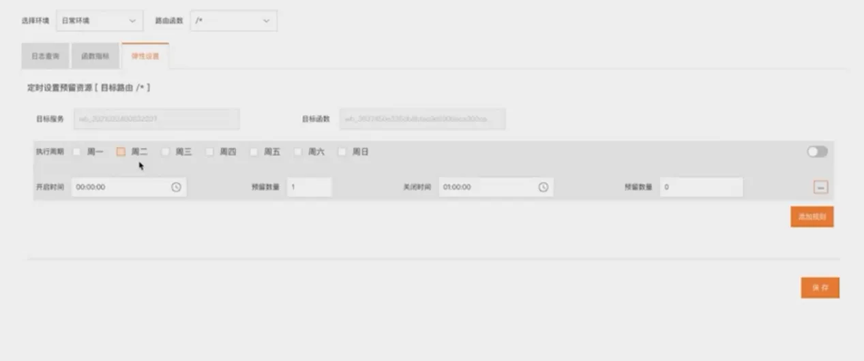Click the 定时设置预留资源 section heading
This screenshot has height=361, width=864.
tap(89, 88)
